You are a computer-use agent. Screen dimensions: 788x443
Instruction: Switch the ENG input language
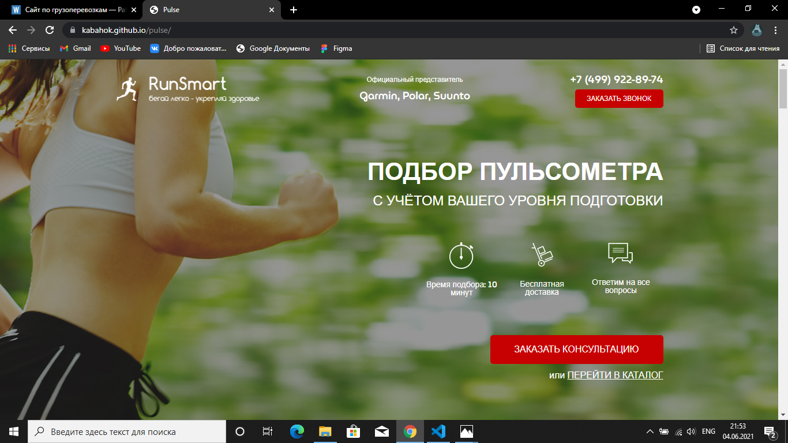(x=709, y=431)
